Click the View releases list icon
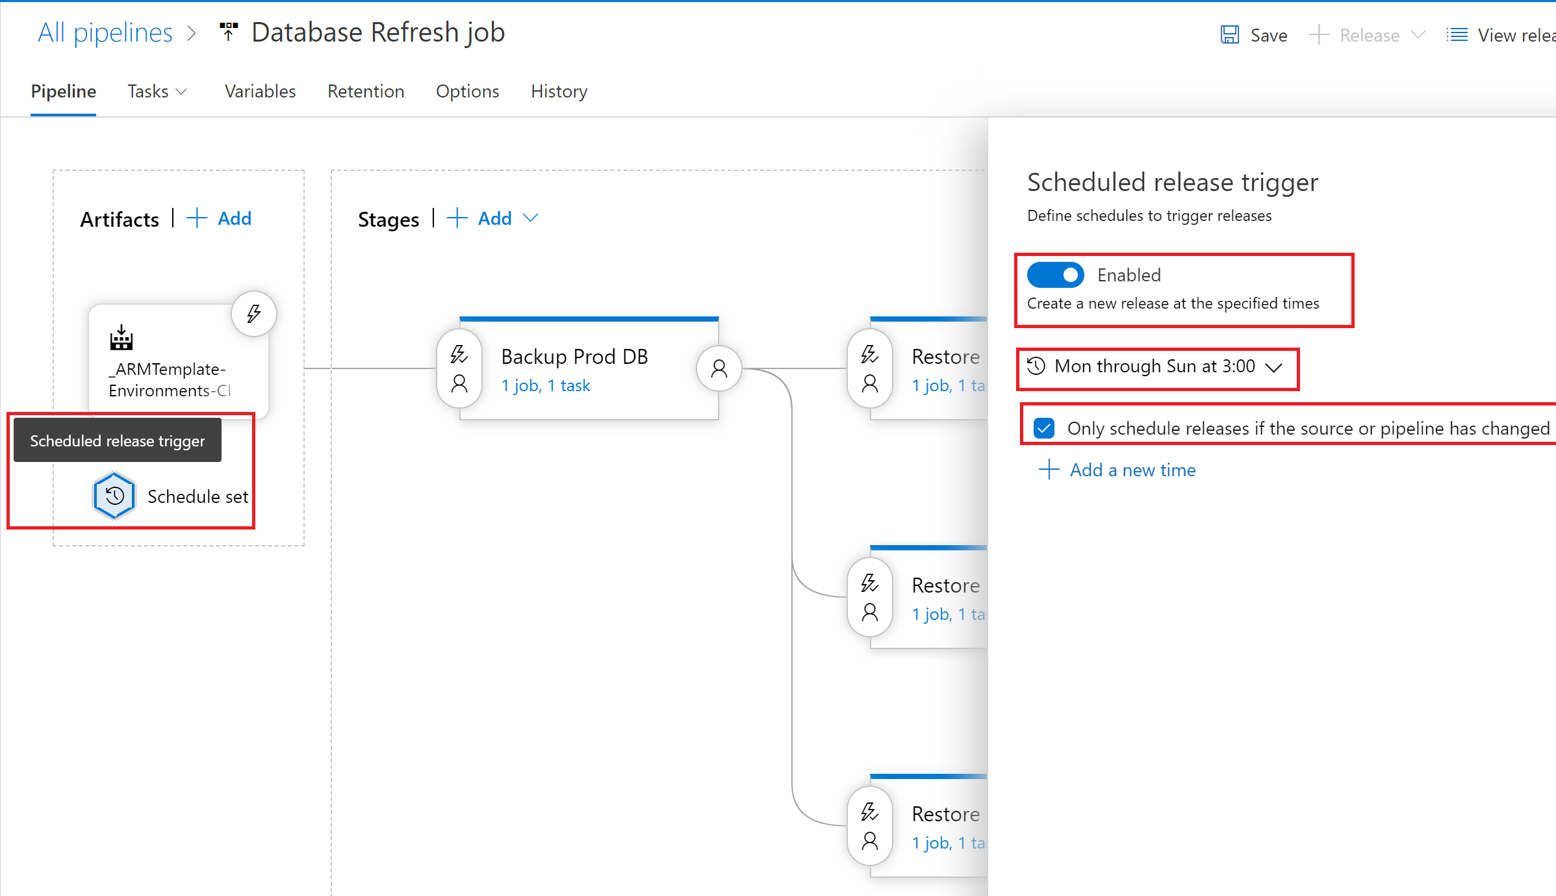 1457,35
